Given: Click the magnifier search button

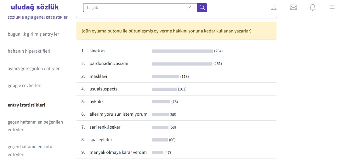Looking at the screenshot, I should 202,8.
